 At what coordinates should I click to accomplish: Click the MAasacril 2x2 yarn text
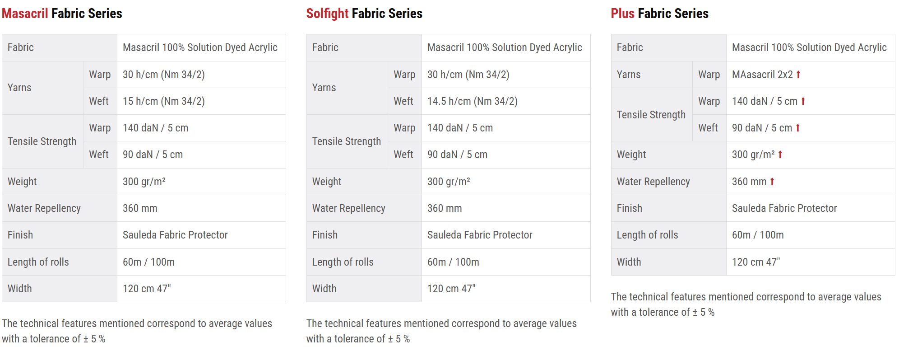coord(762,75)
